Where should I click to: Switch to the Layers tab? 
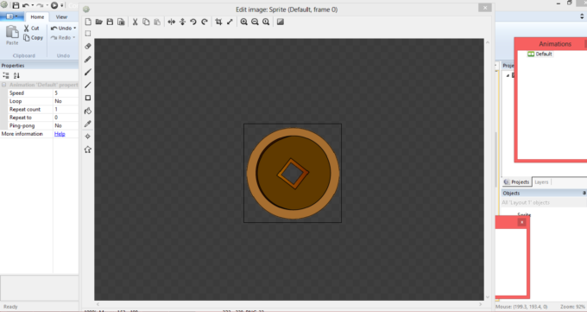[541, 181]
